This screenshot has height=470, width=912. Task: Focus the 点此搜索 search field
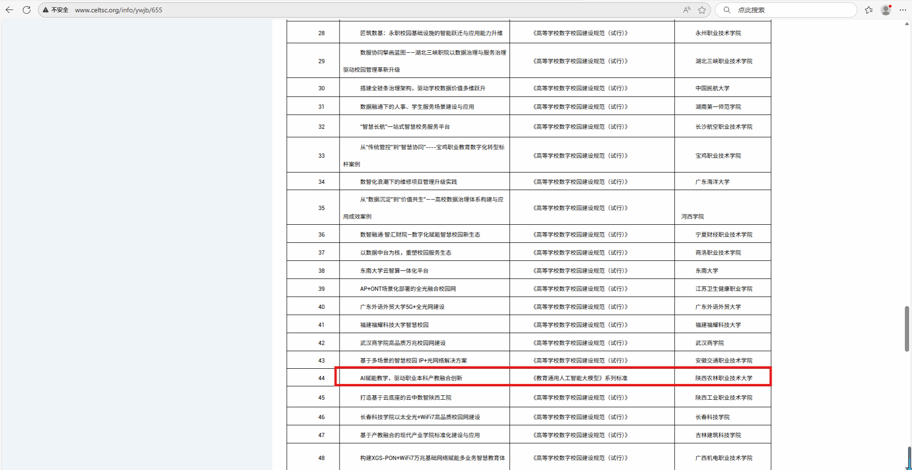pos(789,10)
